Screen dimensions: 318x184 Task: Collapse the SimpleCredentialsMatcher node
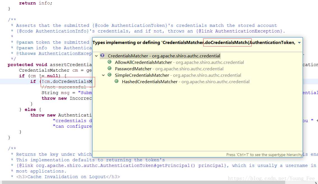(x=103, y=75)
